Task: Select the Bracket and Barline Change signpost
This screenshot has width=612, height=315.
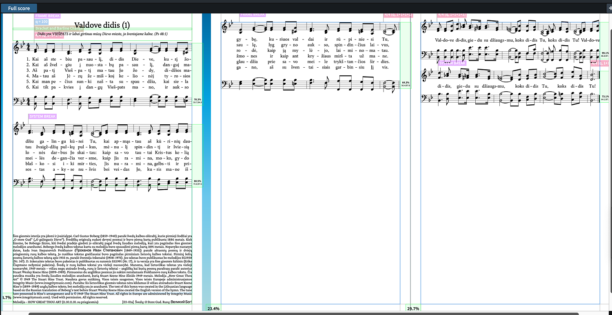Action: click(x=59, y=29)
